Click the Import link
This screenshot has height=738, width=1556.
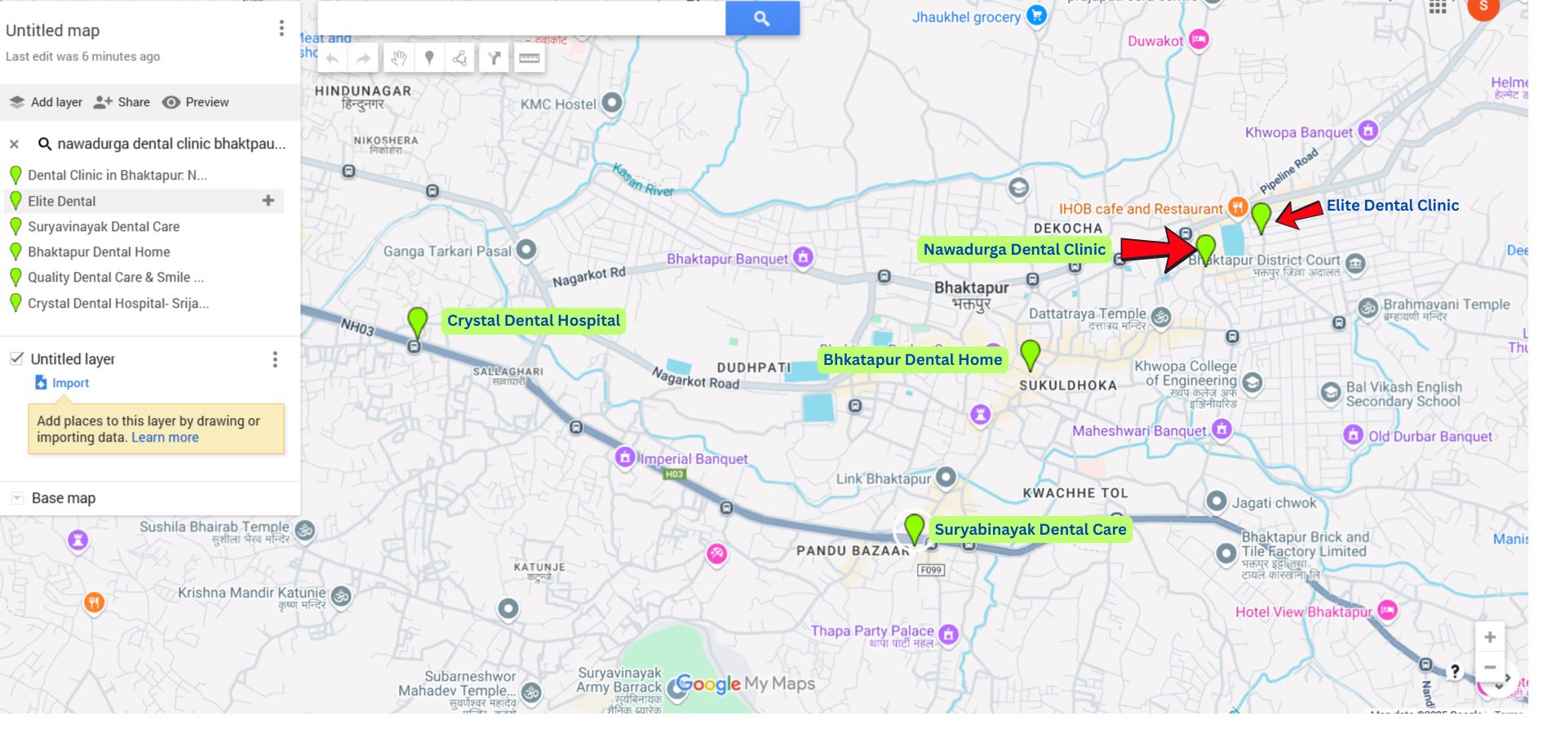coord(70,383)
